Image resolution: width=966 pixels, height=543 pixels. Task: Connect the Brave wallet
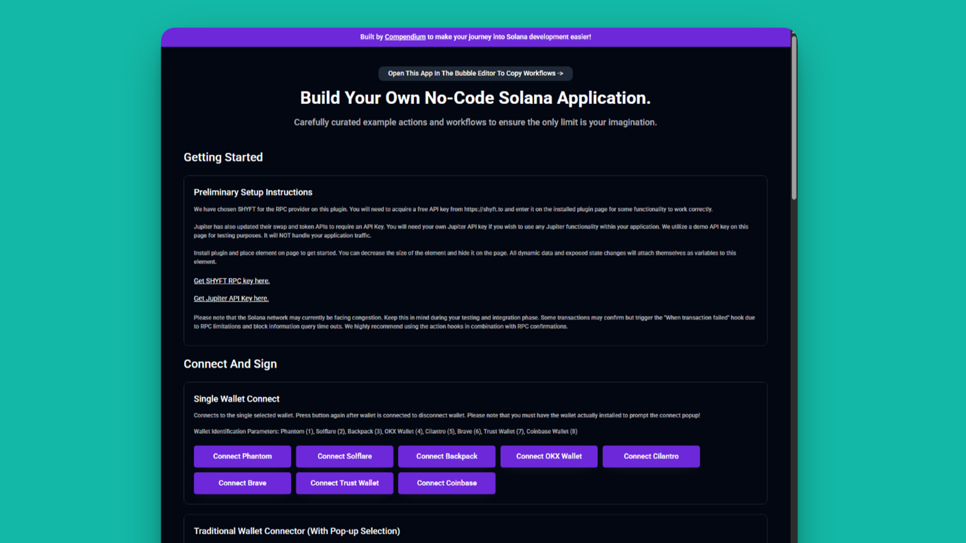[x=242, y=483]
